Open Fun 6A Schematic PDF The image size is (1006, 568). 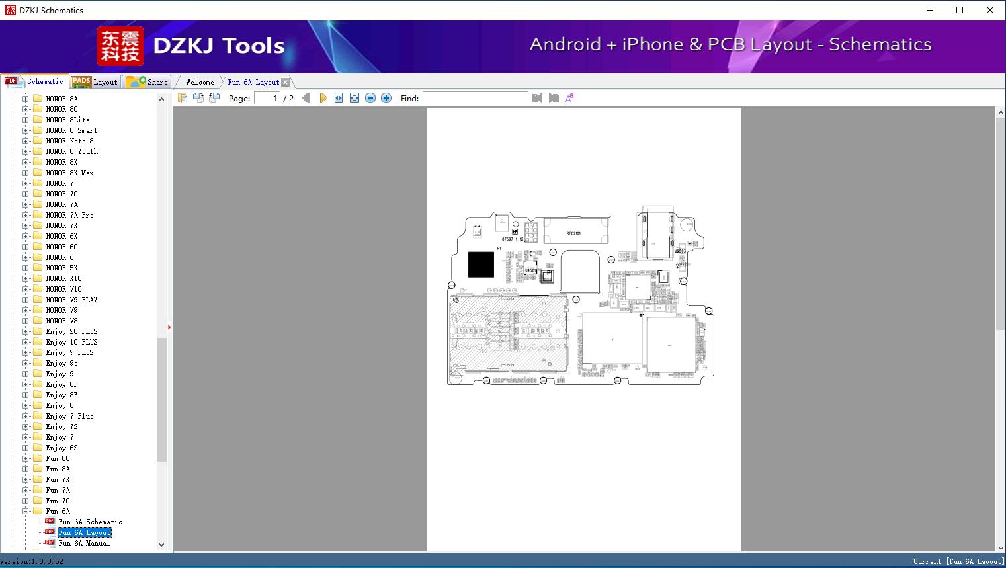click(90, 522)
